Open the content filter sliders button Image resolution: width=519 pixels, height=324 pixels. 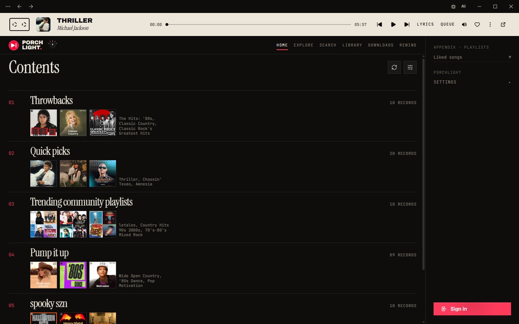(x=410, y=67)
